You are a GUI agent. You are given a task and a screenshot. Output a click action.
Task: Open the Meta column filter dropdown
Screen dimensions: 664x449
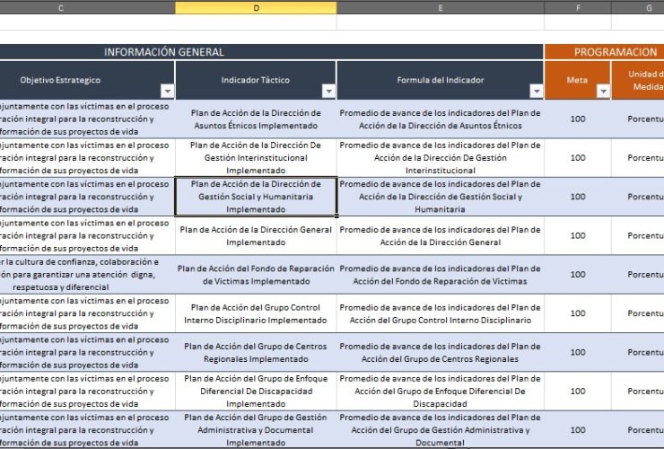603,92
